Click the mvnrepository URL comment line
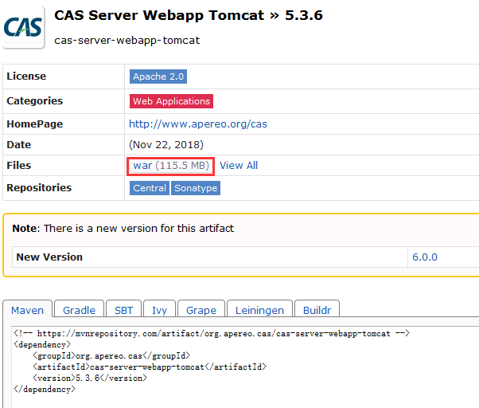The width and height of the screenshot is (479, 408). point(212,333)
